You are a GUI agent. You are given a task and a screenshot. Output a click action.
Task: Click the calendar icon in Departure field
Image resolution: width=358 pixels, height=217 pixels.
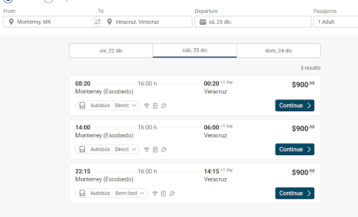[203, 22]
